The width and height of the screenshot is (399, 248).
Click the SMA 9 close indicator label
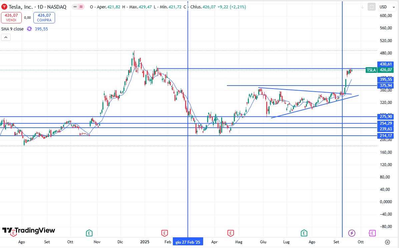[12, 29]
